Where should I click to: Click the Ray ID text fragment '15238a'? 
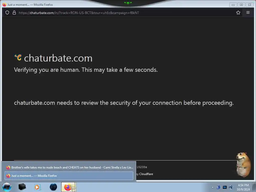point(142,167)
